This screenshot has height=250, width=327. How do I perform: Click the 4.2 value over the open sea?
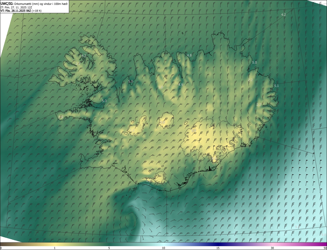coord(283,15)
